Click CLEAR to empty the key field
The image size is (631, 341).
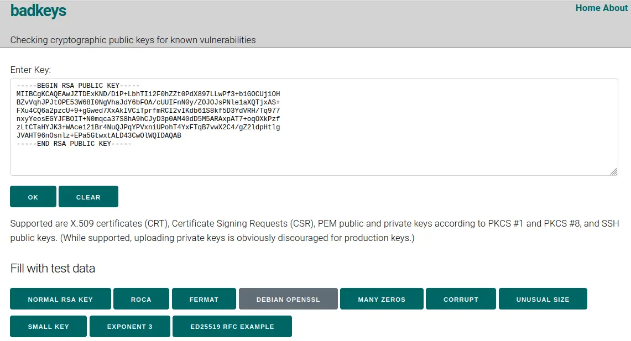tap(88, 196)
